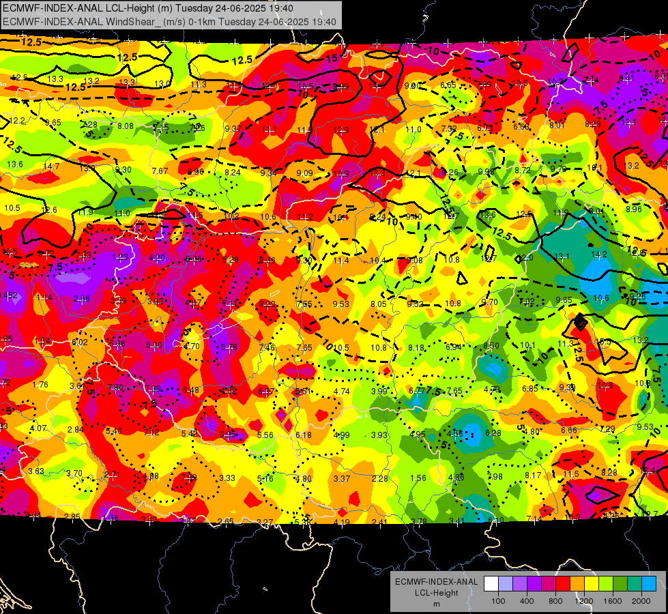Click the wind shear value 6.65
This screenshot has height=614, width=668.
coord(448,85)
